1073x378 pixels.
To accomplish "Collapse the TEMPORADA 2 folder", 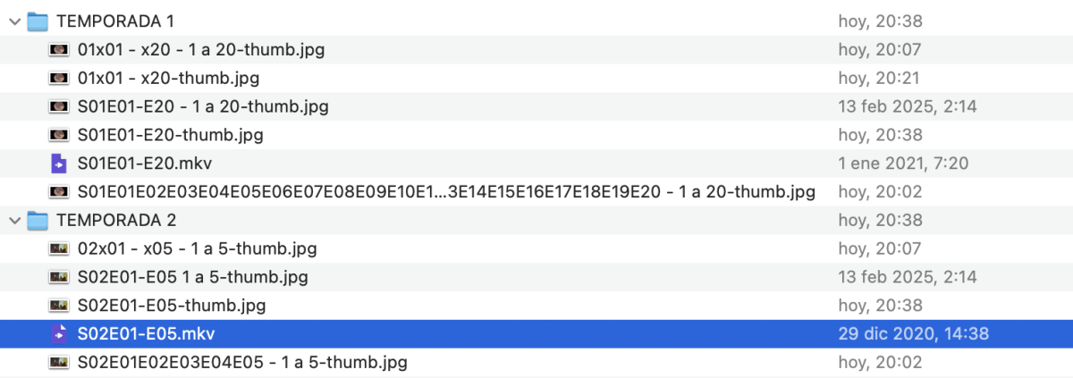I will coord(13,221).
